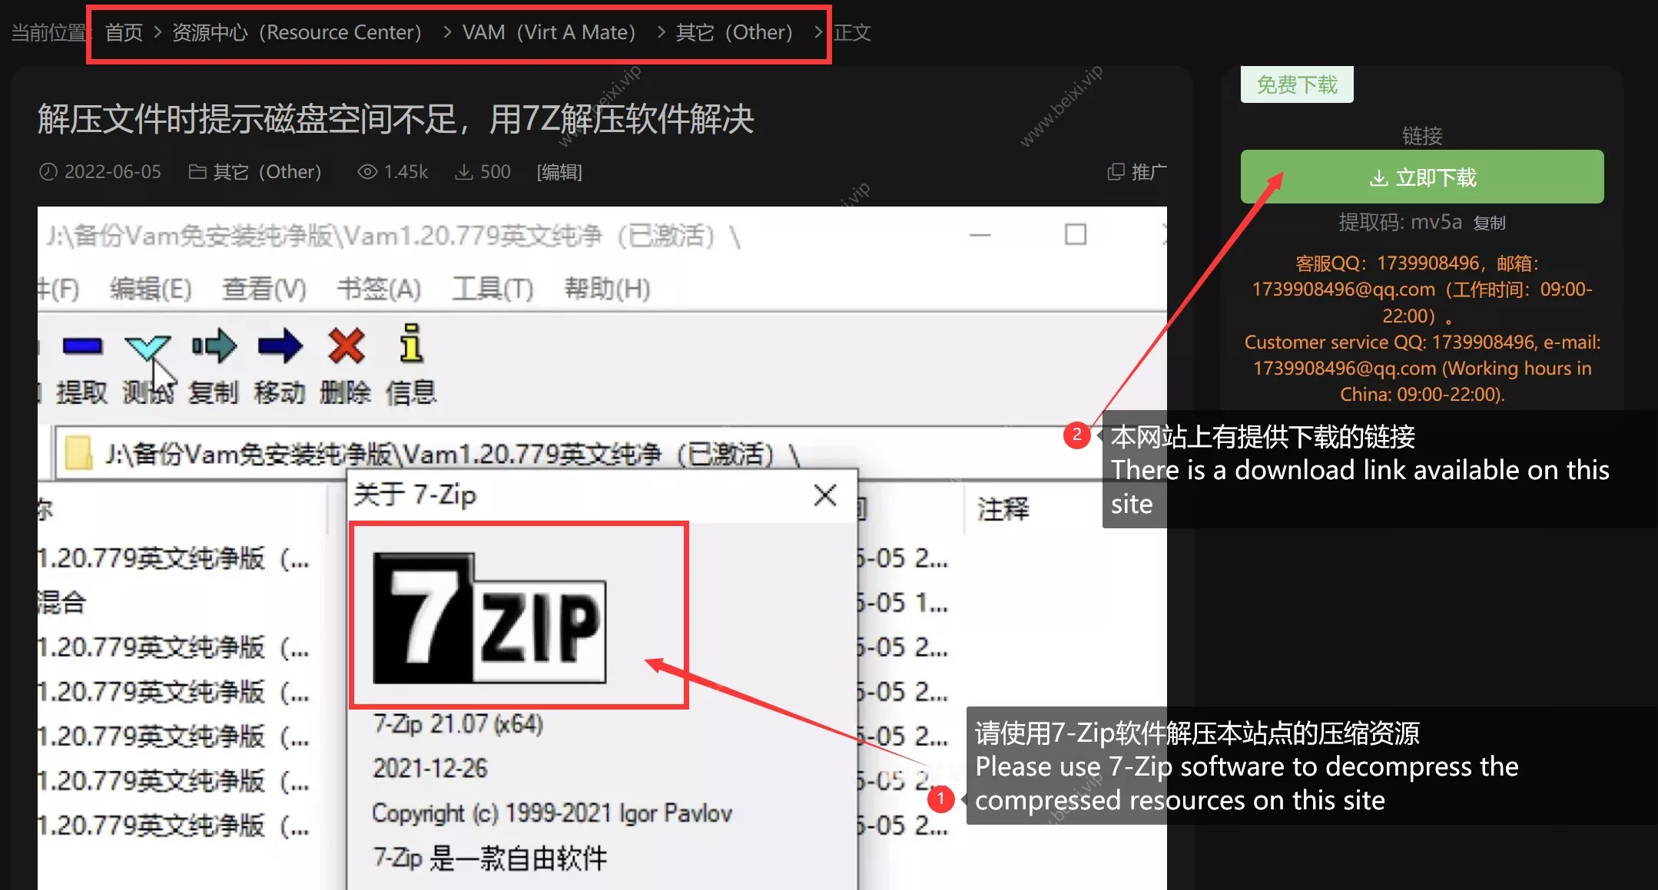This screenshot has width=1658, height=890.
Task: Click the article title about 7Z解压
Action: pyautogui.click(x=396, y=119)
